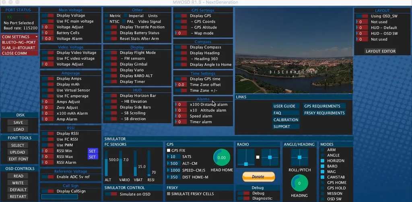
Task: Open the USER GUIDE link
Action: [284, 106]
